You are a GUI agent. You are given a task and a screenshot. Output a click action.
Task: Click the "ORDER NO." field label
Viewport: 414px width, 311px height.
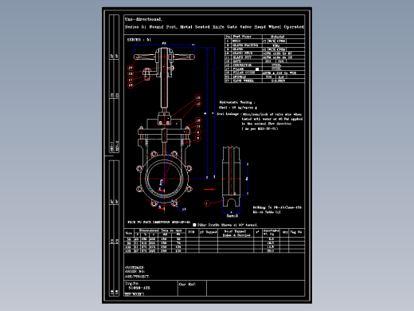pos(135,272)
